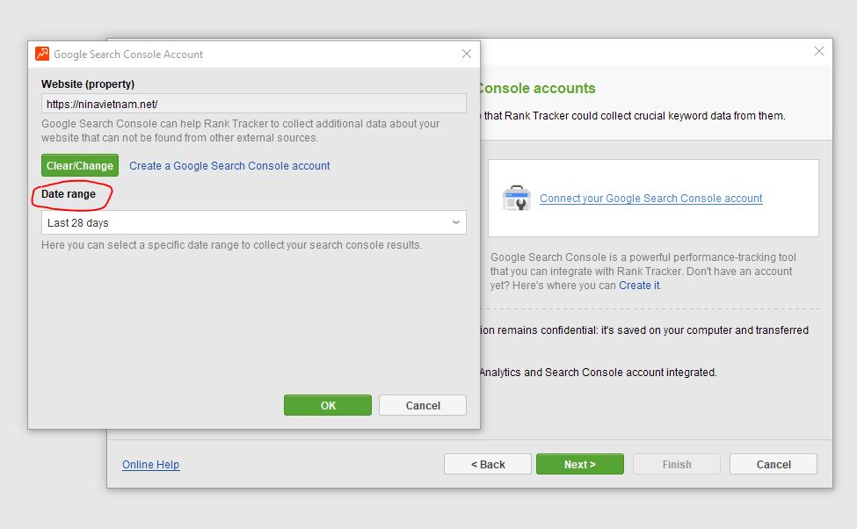
Task: Cancel the background wizard window
Action: (773, 464)
